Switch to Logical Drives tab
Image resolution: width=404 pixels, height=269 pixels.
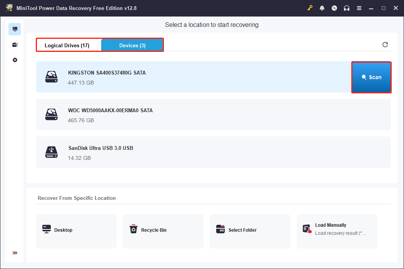(x=67, y=45)
